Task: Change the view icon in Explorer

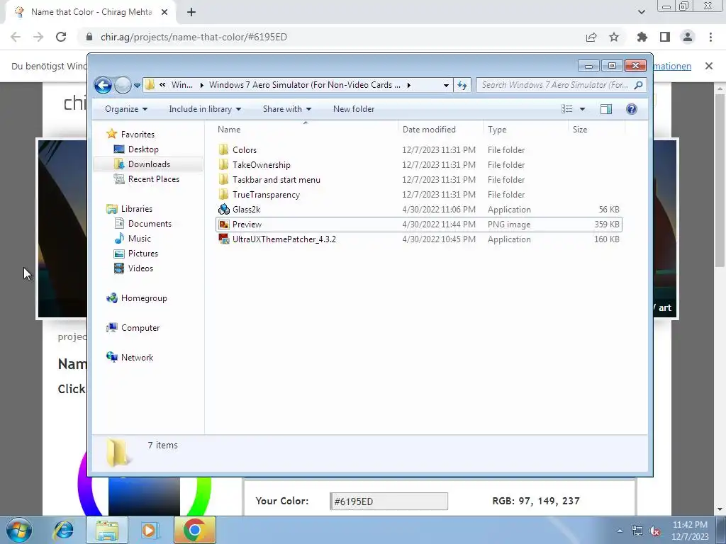Action: (566, 109)
